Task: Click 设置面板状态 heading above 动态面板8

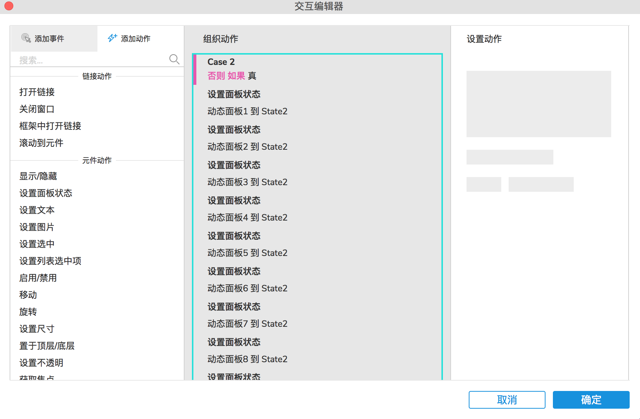Action: 234,342
